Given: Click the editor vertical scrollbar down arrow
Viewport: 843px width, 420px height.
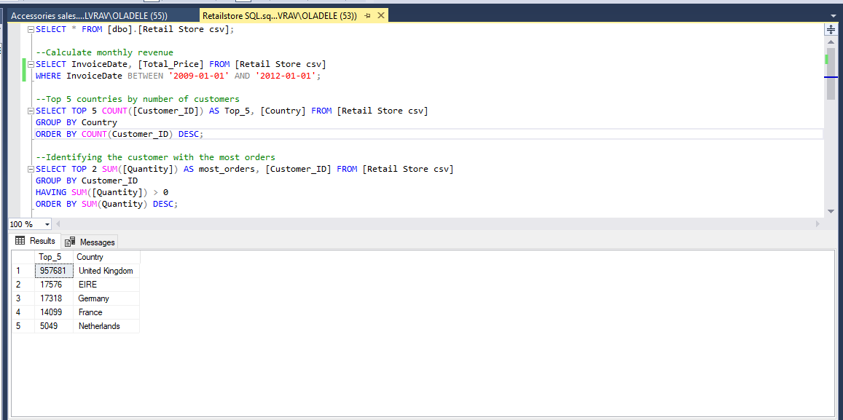Looking at the screenshot, I should pos(831,212).
